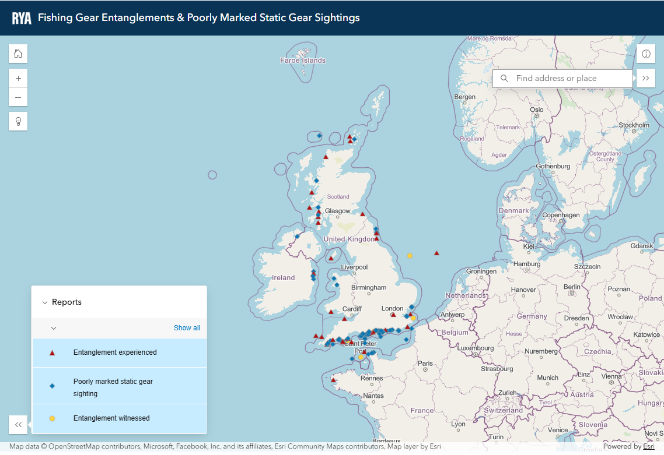Image resolution: width=664 pixels, height=455 pixels.
Task: Click blue diamond marker in Northern Ireland
Action: (x=297, y=237)
